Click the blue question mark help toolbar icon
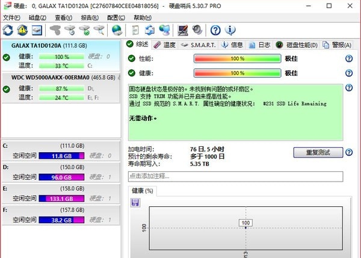 pos(215,30)
